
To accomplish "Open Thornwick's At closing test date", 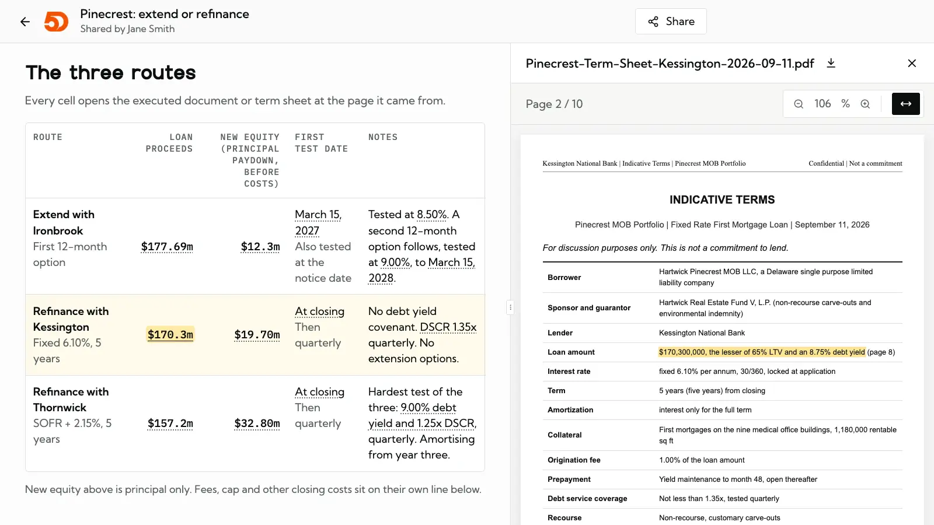I will tap(319, 392).
